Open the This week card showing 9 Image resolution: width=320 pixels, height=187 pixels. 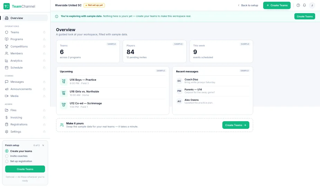click(x=221, y=52)
